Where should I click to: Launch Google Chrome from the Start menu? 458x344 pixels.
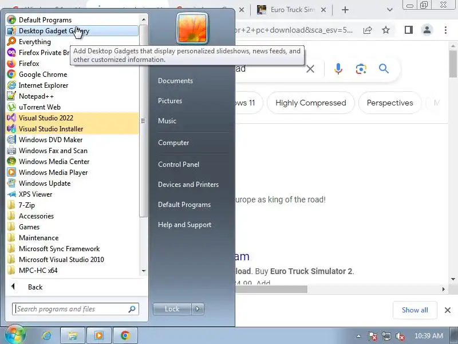[x=72, y=75]
